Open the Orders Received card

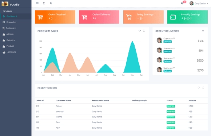(x=55, y=17)
